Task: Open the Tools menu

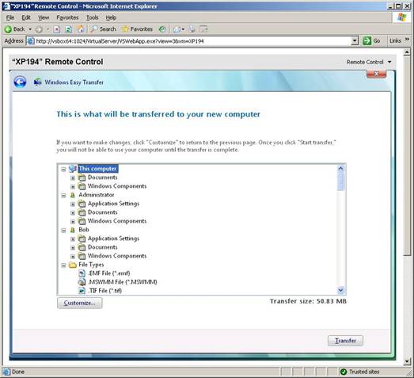Action: (92, 17)
